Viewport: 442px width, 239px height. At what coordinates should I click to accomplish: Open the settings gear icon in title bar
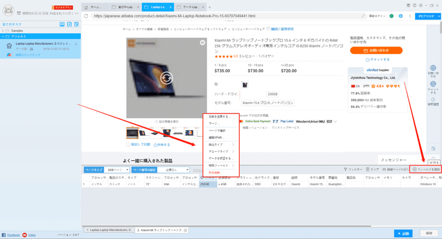420,6
